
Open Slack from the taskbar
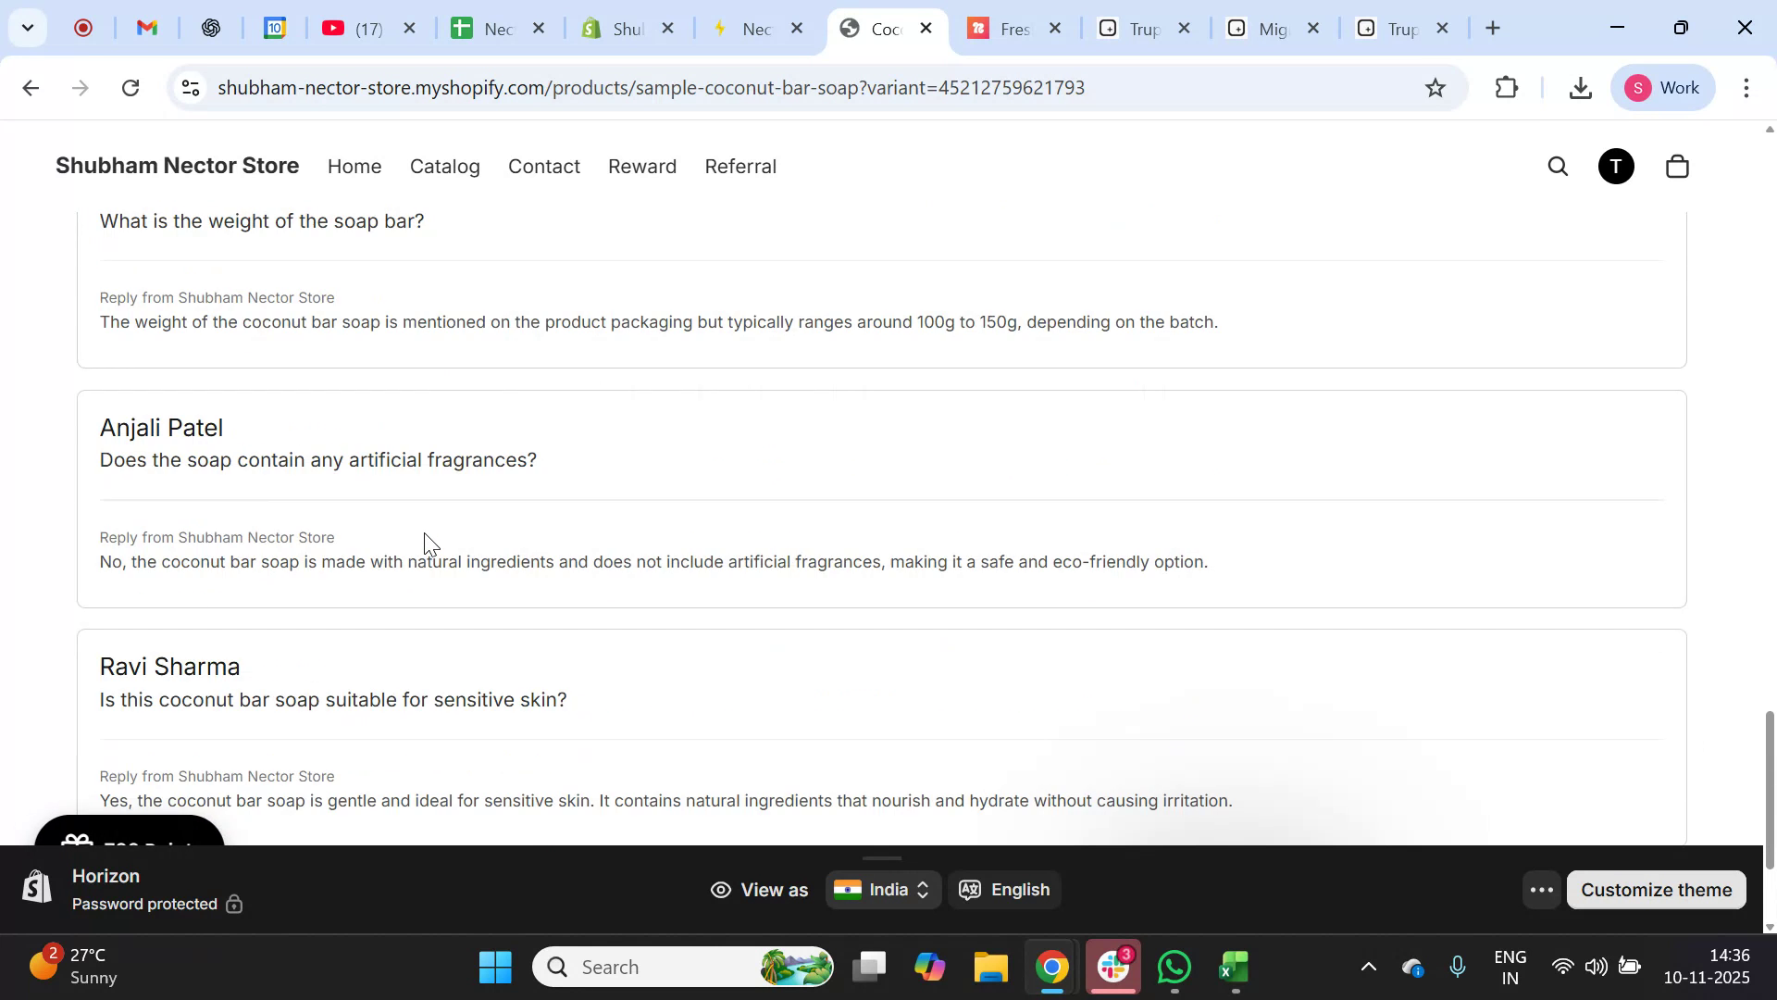click(1112, 966)
